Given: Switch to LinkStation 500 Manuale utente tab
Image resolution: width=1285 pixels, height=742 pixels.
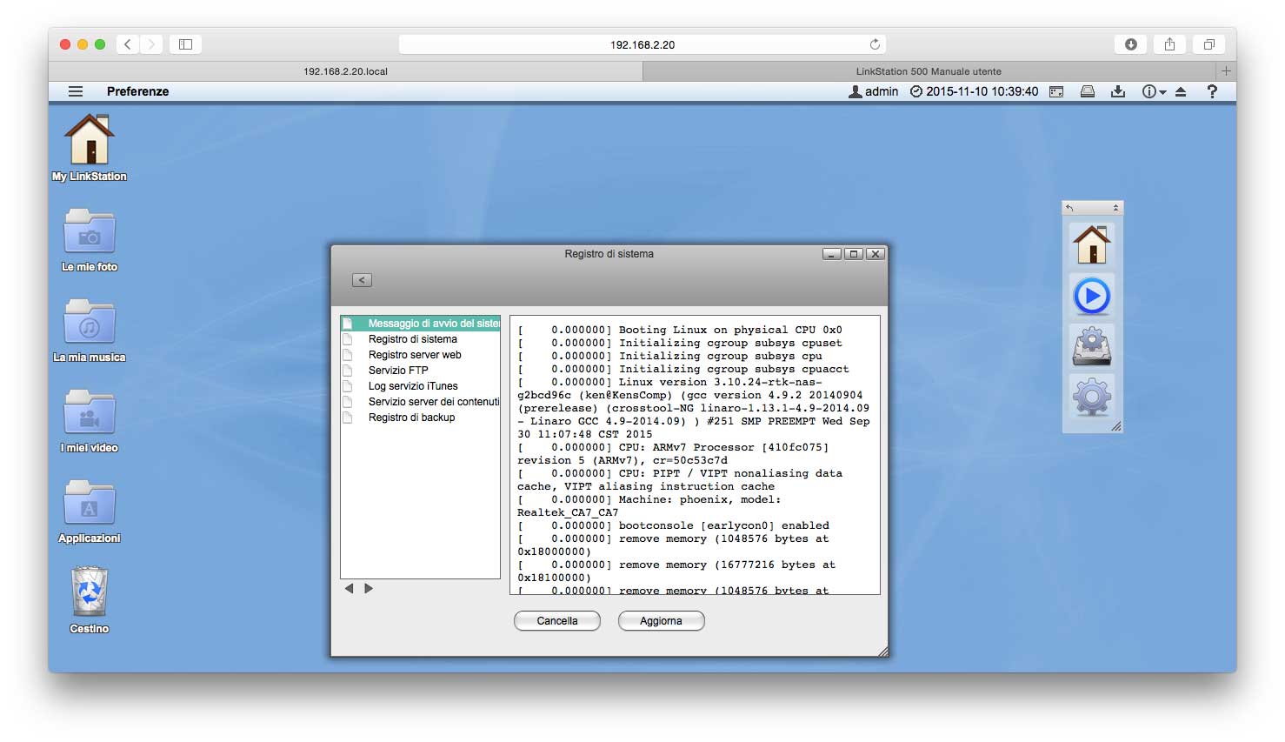Looking at the screenshot, I should [x=929, y=71].
